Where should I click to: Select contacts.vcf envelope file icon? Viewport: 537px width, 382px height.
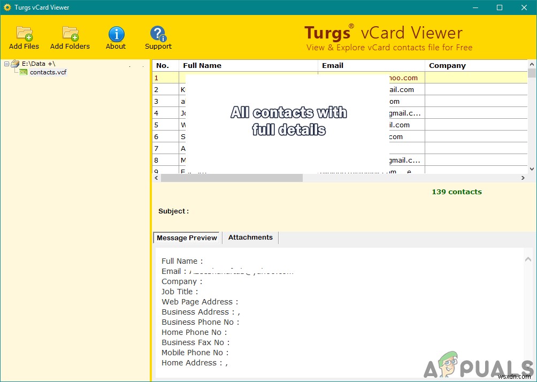point(24,72)
